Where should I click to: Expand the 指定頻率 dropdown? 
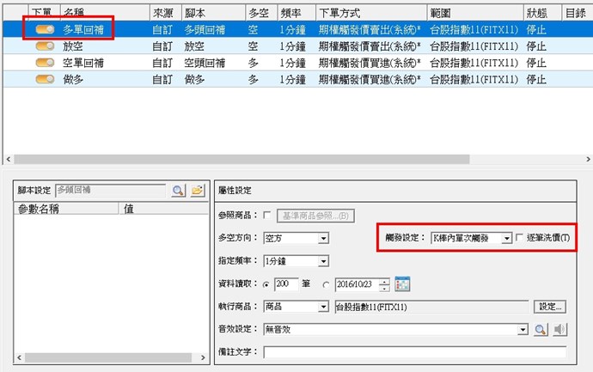coord(323,261)
